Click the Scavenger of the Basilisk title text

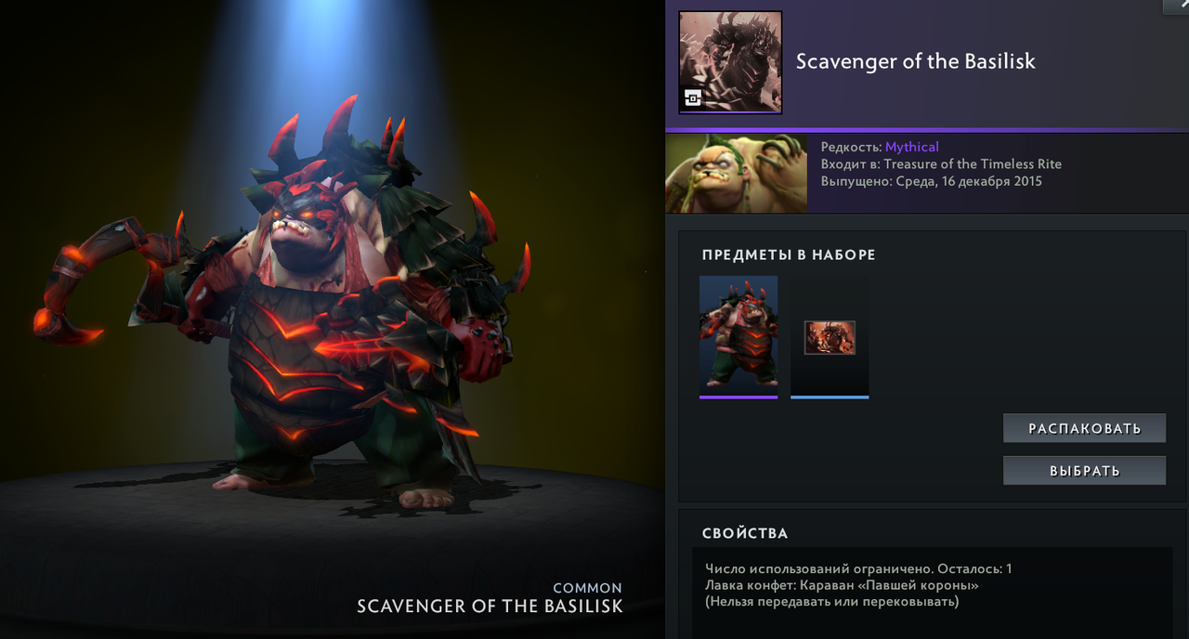point(915,61)
